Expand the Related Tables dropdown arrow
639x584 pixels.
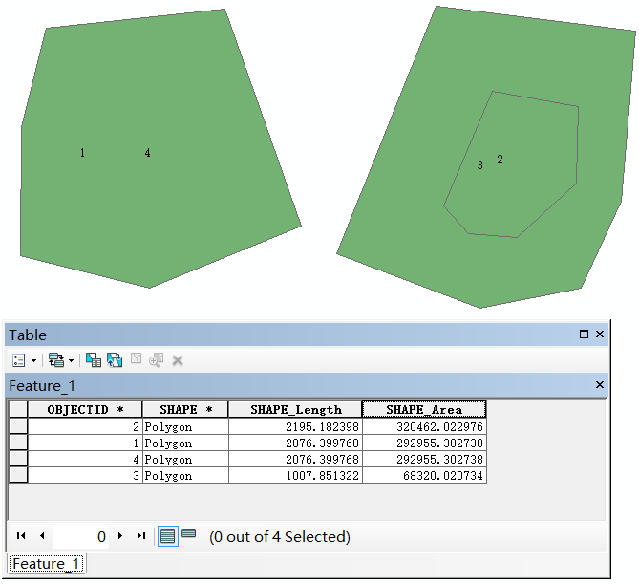click(x=71, y=360)
